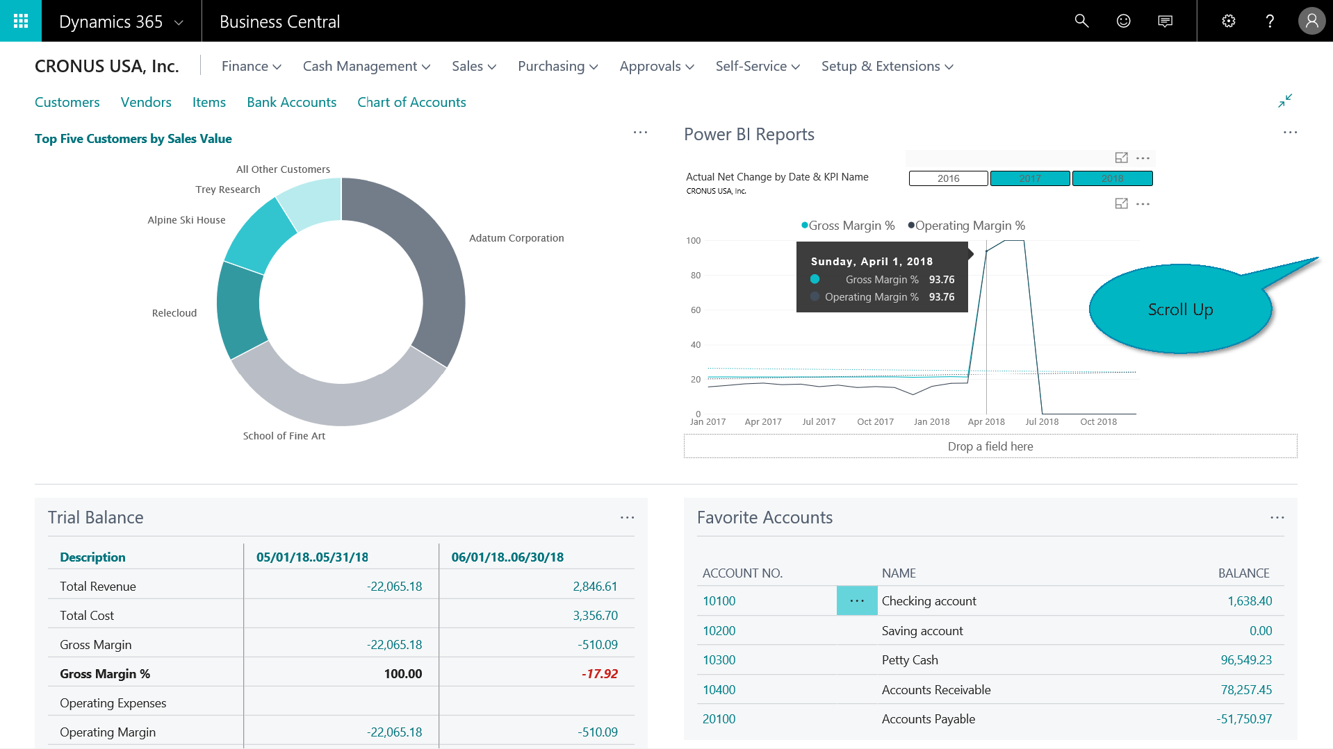Click the help question mark icon
Viewport: 1333px width, 749px height.
(x=1270, y=21)
